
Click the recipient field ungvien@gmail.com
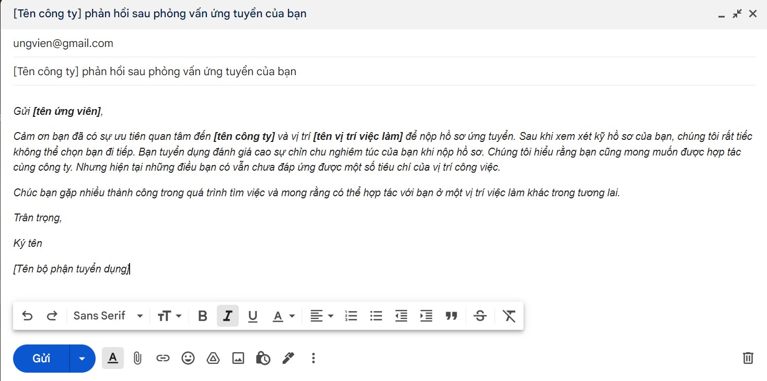click(384, 43)
